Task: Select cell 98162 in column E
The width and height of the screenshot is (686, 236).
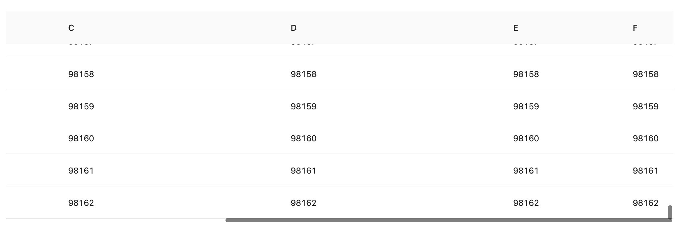Action: click(526, 203)
